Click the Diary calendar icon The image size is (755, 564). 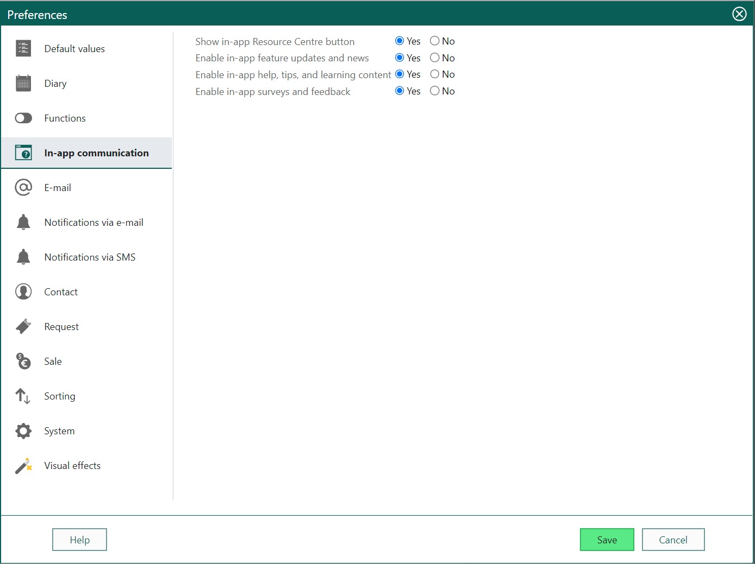click(x=23, y=84)
